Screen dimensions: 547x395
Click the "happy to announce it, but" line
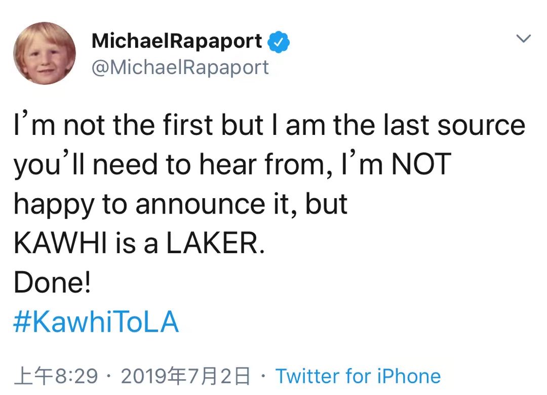point(181,204)
